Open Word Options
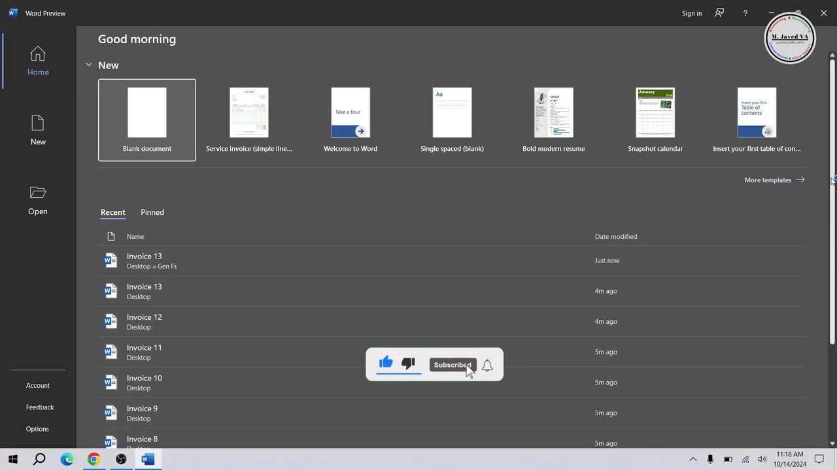This screenshot has height=470, width=837. coord(37,429)
